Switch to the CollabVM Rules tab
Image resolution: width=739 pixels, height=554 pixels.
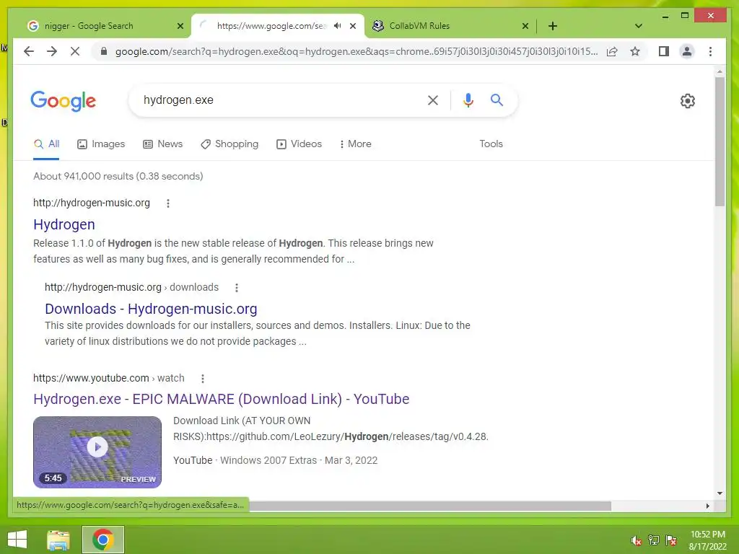coord(450,26)
